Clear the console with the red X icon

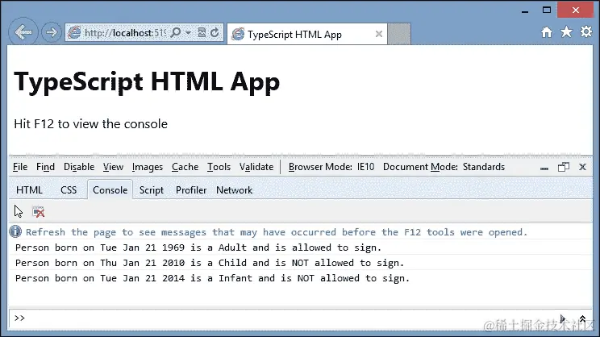(x=38, y=211)
